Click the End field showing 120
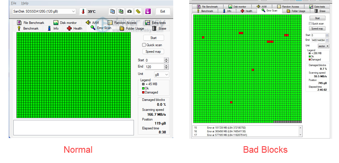This screenshot has height=163, width=339. [x=154, y=67]
